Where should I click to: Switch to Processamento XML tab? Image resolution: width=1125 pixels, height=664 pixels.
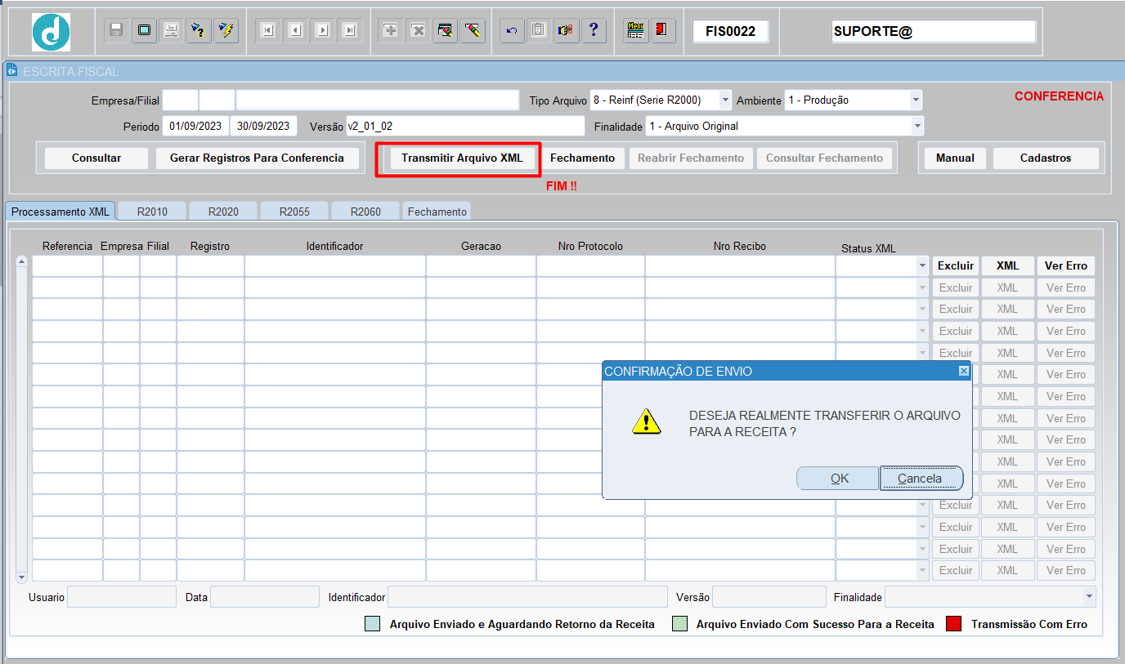click(60, 212)
